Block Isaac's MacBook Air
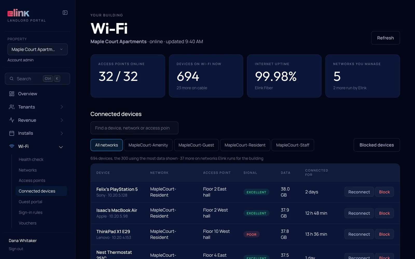 tap(384, 213)
